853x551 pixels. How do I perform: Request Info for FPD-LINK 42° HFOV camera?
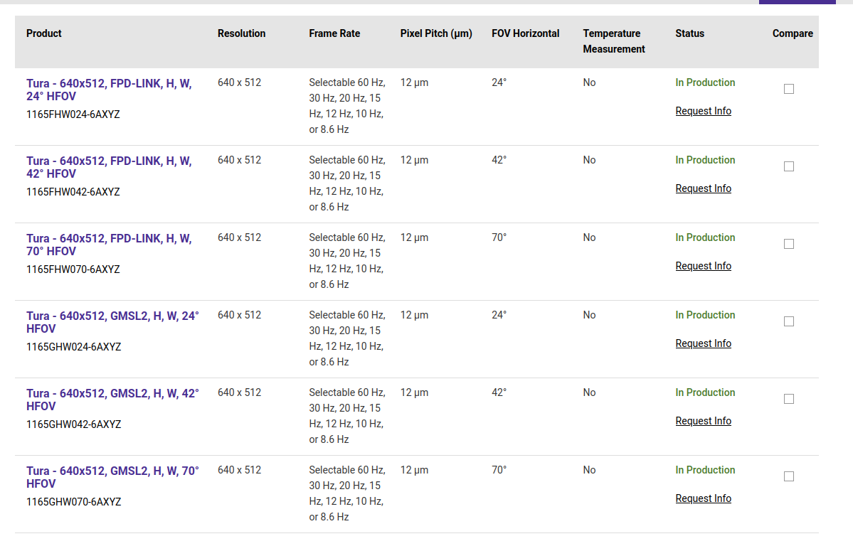pos(703,188)
